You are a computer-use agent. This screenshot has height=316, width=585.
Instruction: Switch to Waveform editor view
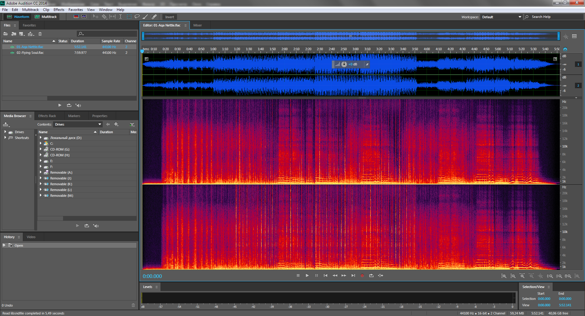[18, 17]
